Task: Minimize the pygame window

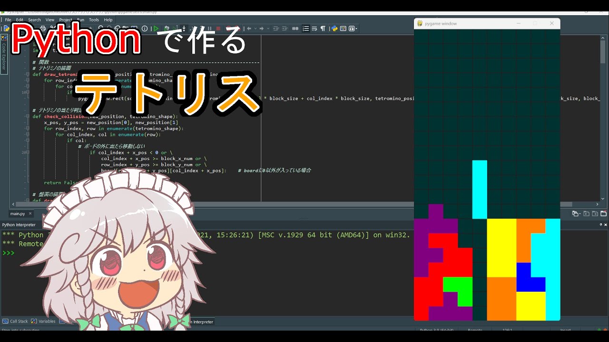Action: (x=519, y=23)
